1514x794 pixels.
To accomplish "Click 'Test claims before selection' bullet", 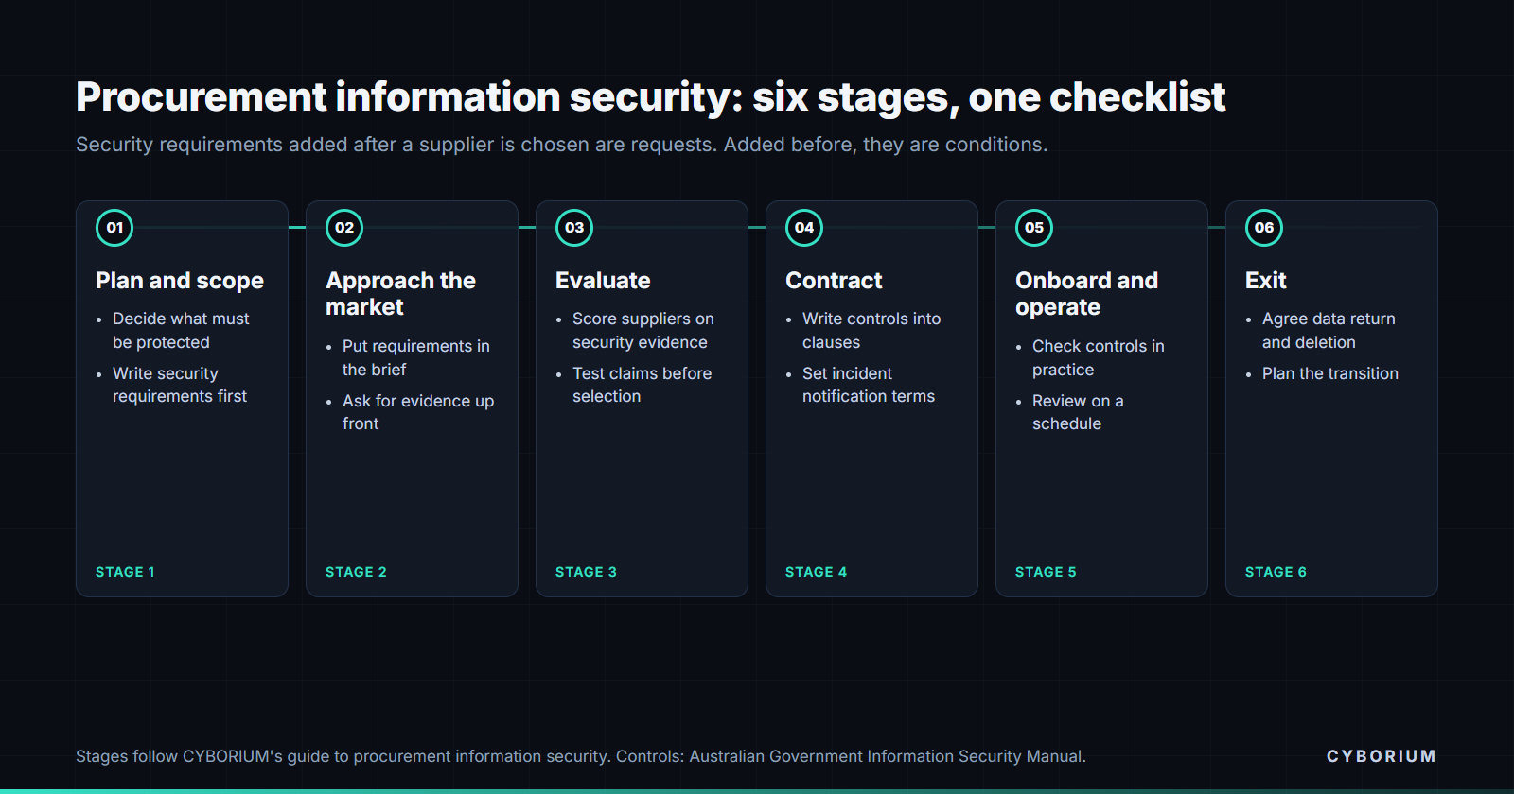I will 643,385.
